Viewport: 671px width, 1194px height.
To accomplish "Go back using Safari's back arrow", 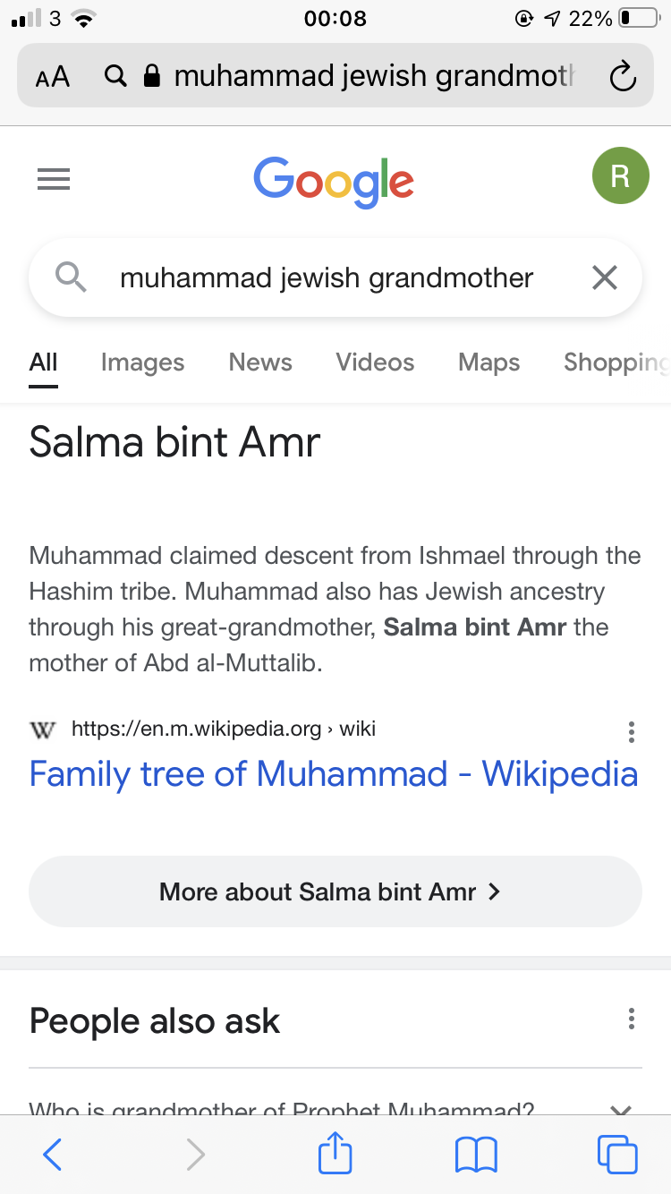I will (x=52, y=1155).
